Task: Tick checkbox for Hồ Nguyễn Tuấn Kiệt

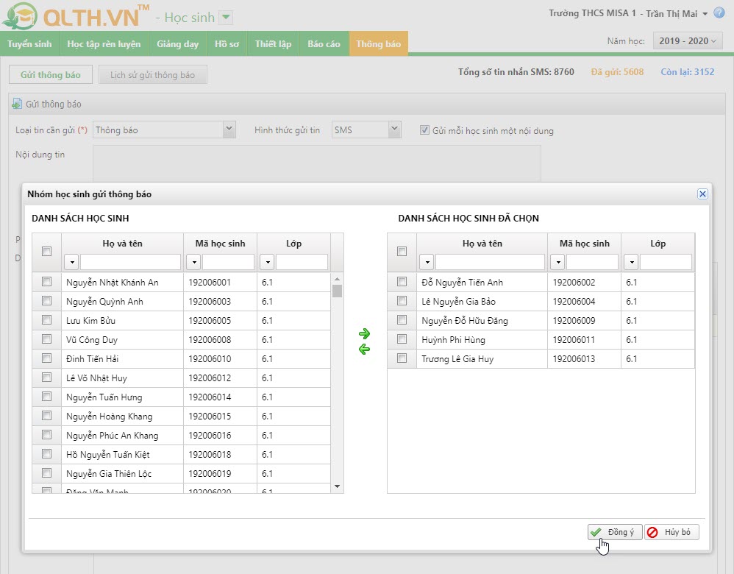Action: [x=47, y=454]
